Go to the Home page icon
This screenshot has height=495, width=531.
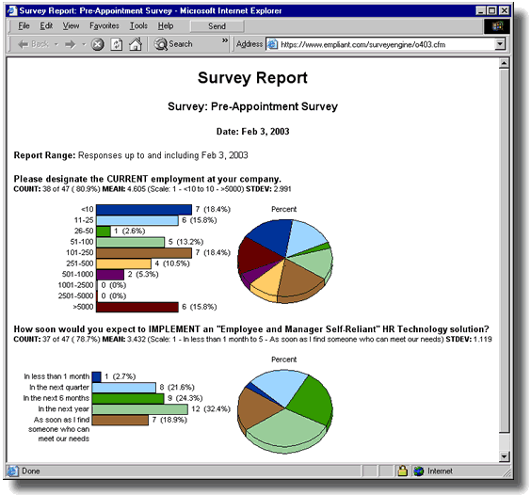(x=136, y=44)
